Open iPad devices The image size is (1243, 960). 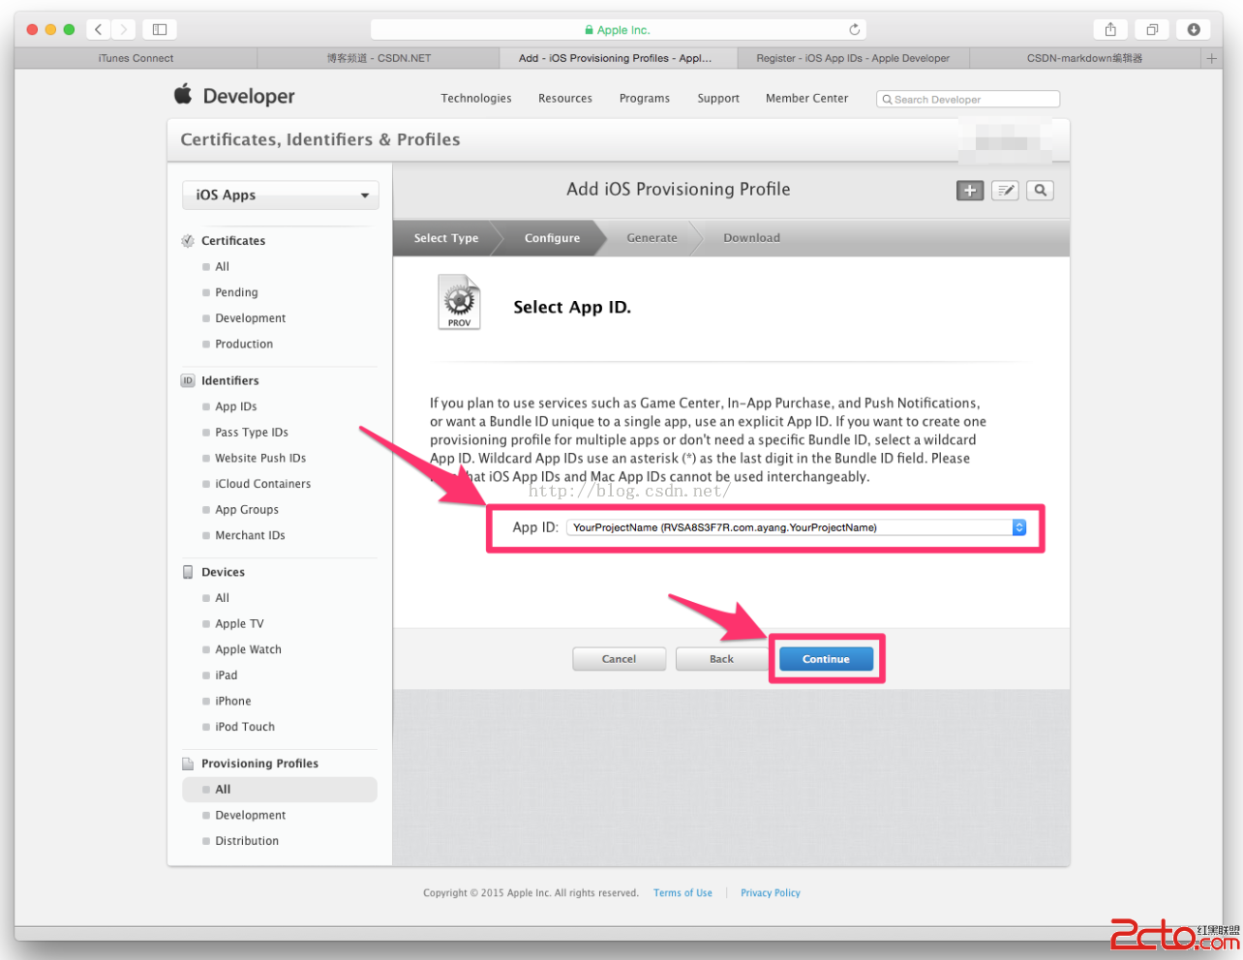click(x=226, y=675)
